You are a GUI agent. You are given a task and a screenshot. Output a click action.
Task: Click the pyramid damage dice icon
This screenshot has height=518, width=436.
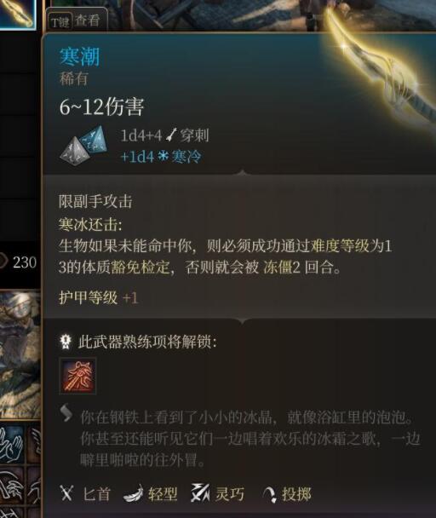coord(84,145)
